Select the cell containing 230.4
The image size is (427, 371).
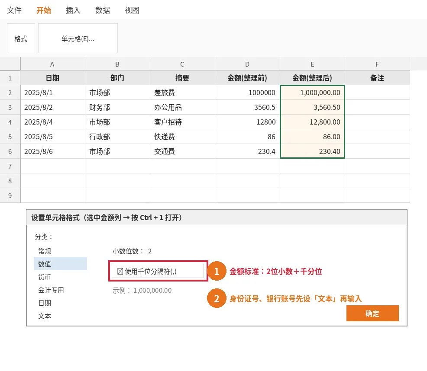point(247,151)
